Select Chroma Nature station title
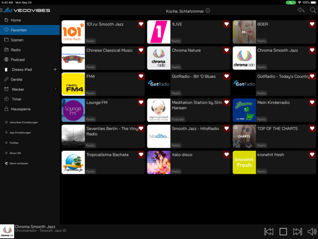 point(186,50)
